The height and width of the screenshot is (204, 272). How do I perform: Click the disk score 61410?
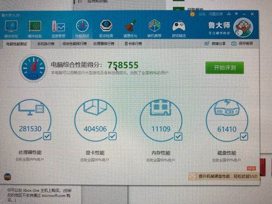point(227,129)
